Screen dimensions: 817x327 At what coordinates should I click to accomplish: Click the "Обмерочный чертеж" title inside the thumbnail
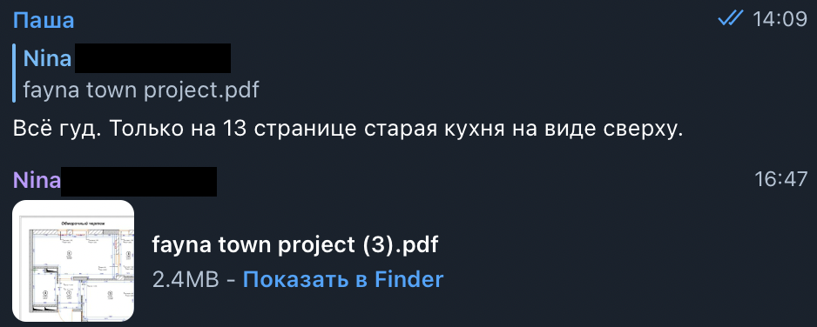(83, 223)
